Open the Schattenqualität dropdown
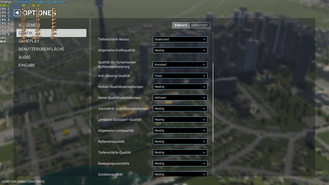Viewport: 329px width, 185px height. (180, 174)
